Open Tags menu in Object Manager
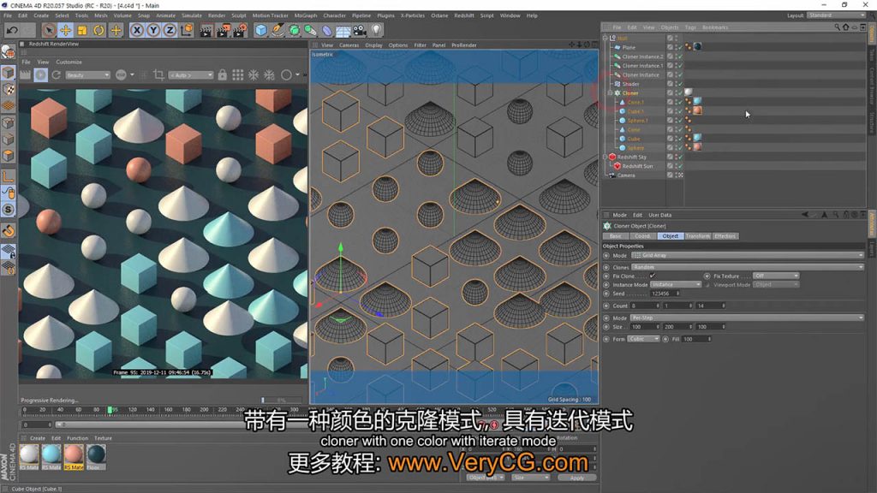Image resolution: width=877 pixels, height=493 pixels. click(x=690, y=27)
